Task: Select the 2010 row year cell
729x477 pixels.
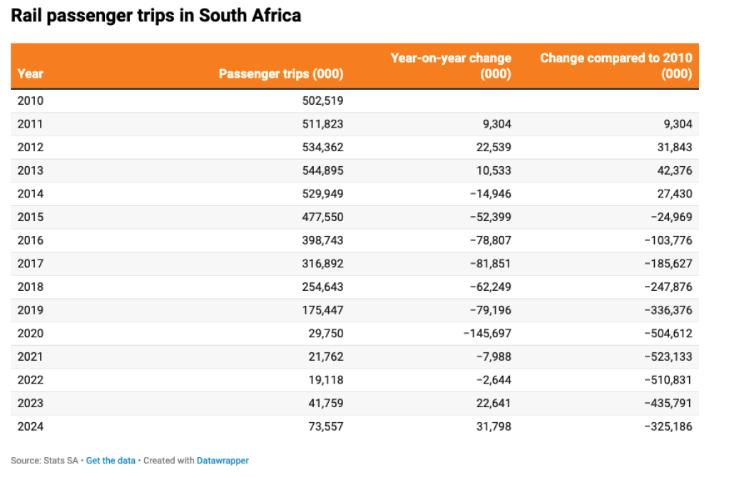Action: click(30, 101)
